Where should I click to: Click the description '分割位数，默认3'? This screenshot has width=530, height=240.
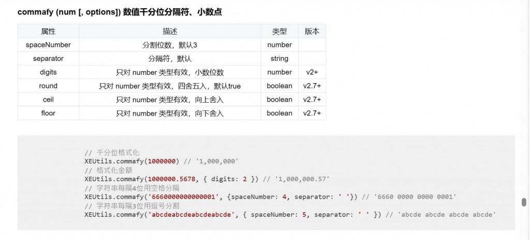tap(170, 45)
